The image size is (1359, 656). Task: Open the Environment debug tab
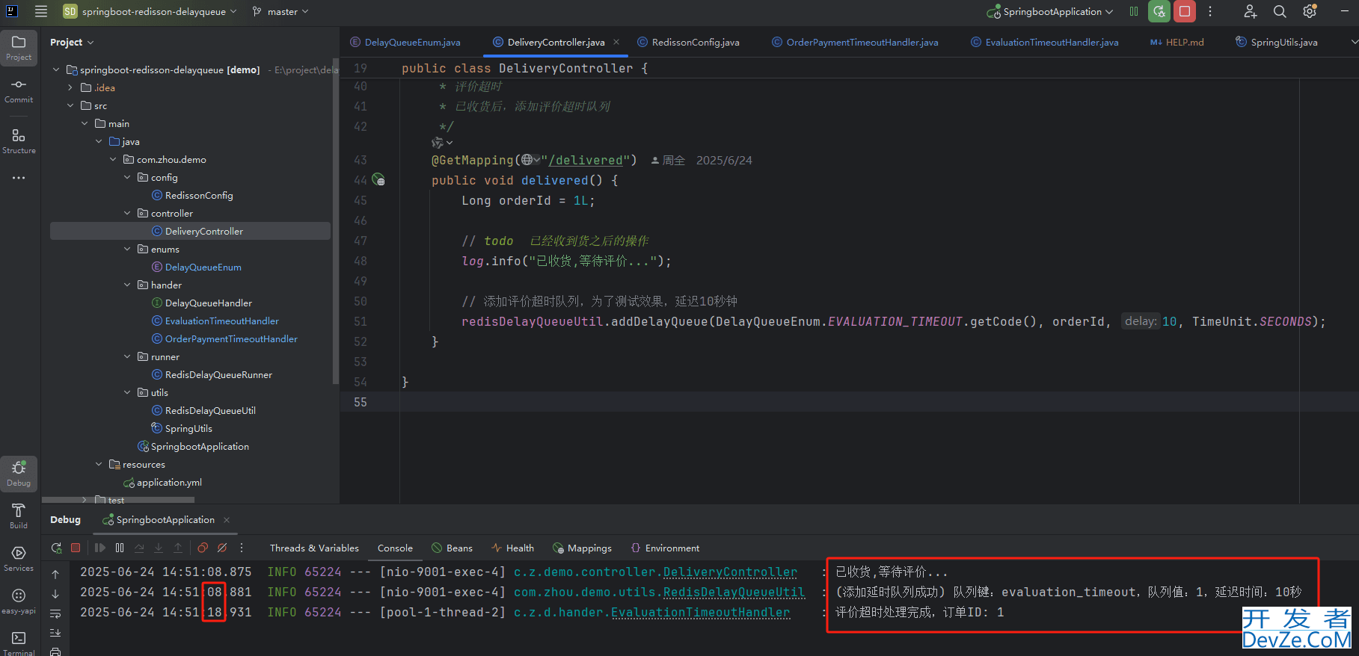click(665, 548)
